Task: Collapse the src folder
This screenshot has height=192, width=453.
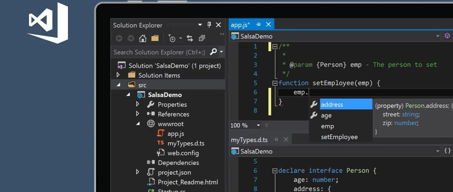Action: click(119, 85)
